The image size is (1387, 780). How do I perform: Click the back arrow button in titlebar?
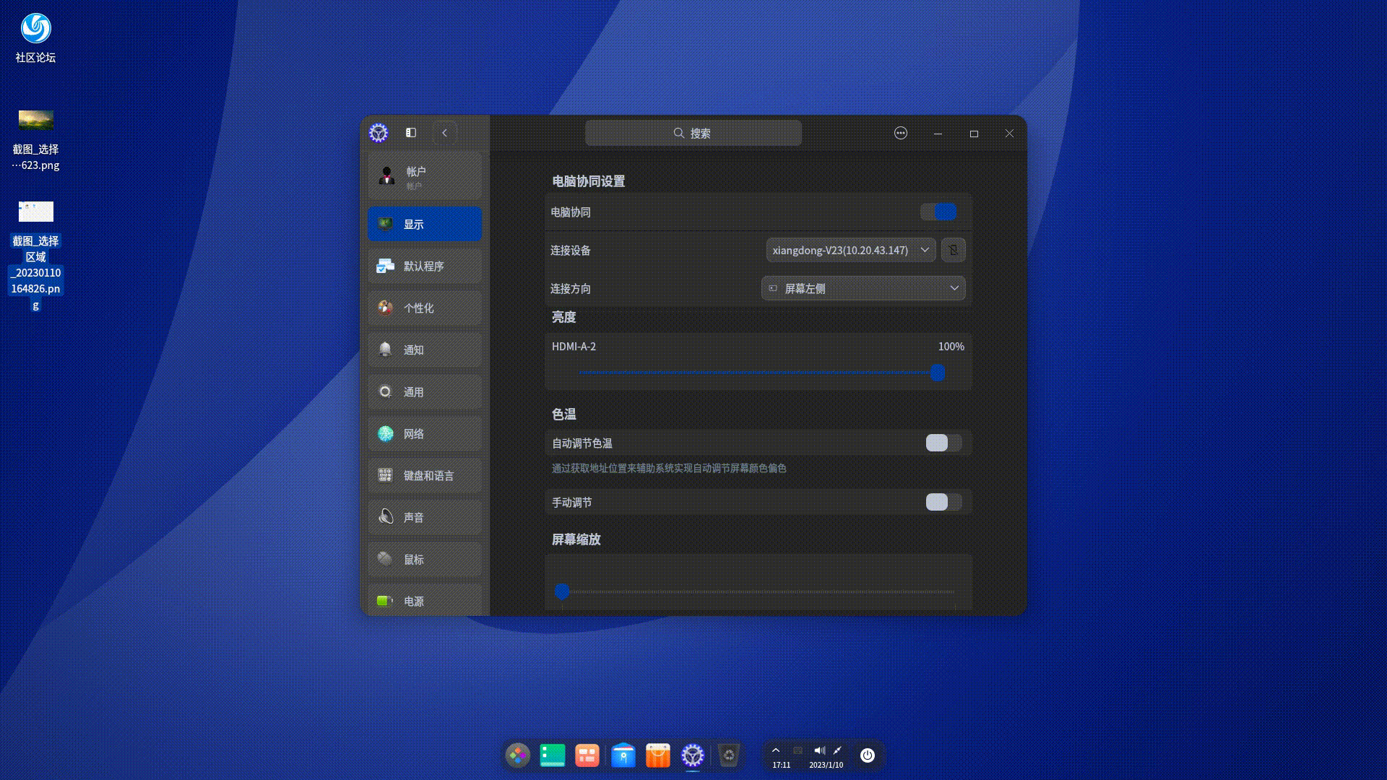(x=444, y=133)
